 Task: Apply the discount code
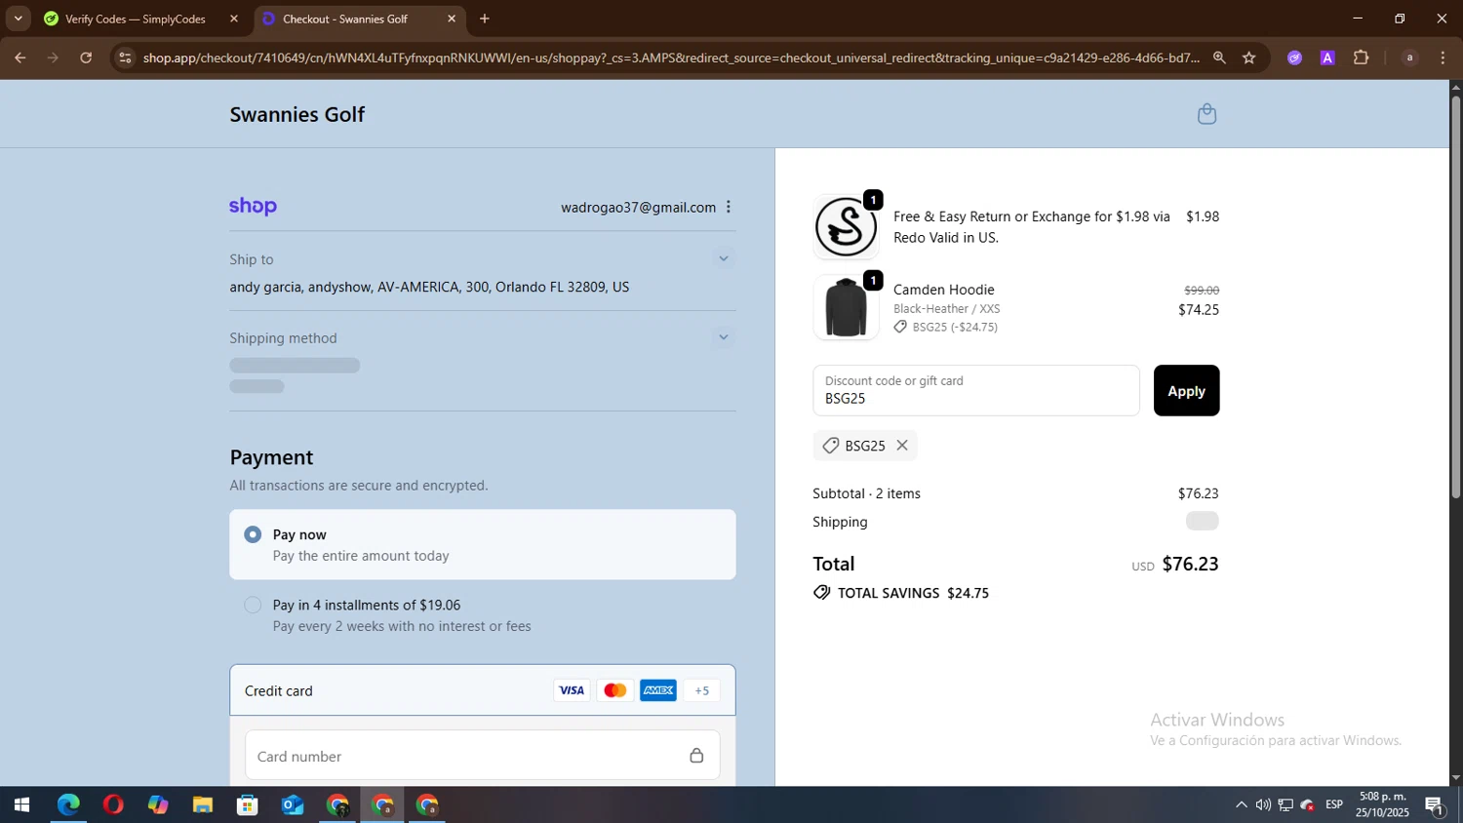pyautogui.click(x=1186, y=390)
